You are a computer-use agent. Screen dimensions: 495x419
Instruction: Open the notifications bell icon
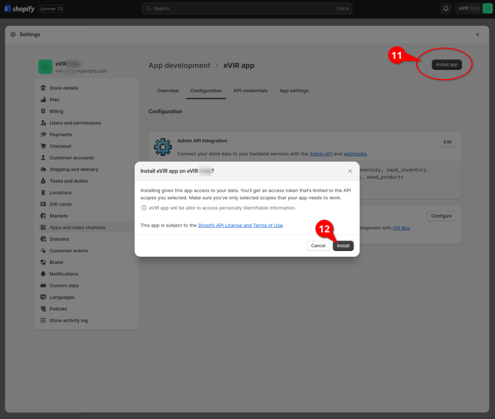[446, 8]
